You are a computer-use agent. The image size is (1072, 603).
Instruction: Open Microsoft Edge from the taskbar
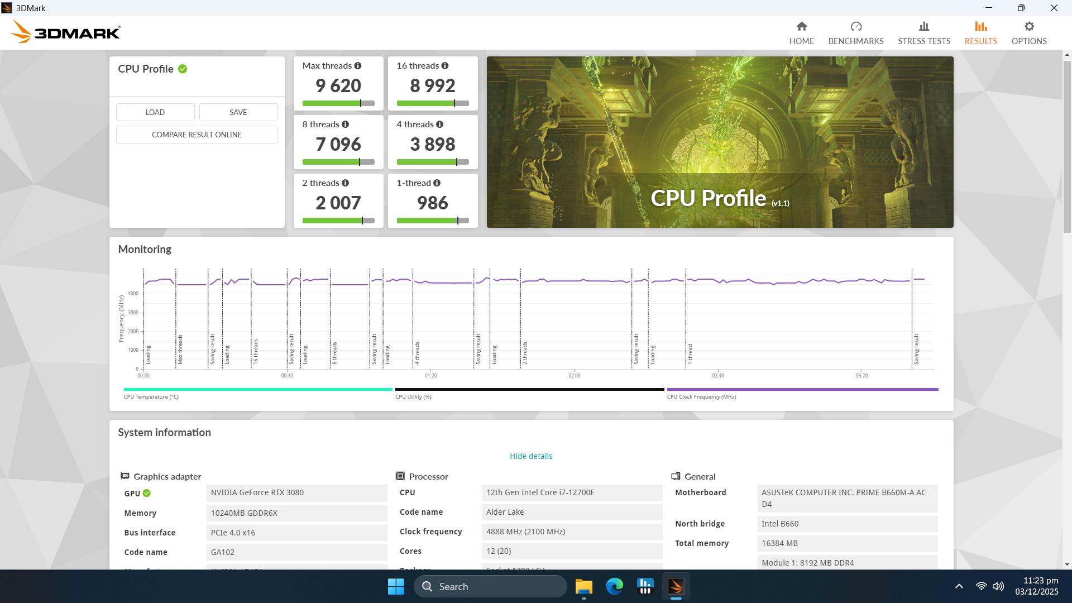tap(614, 586)
